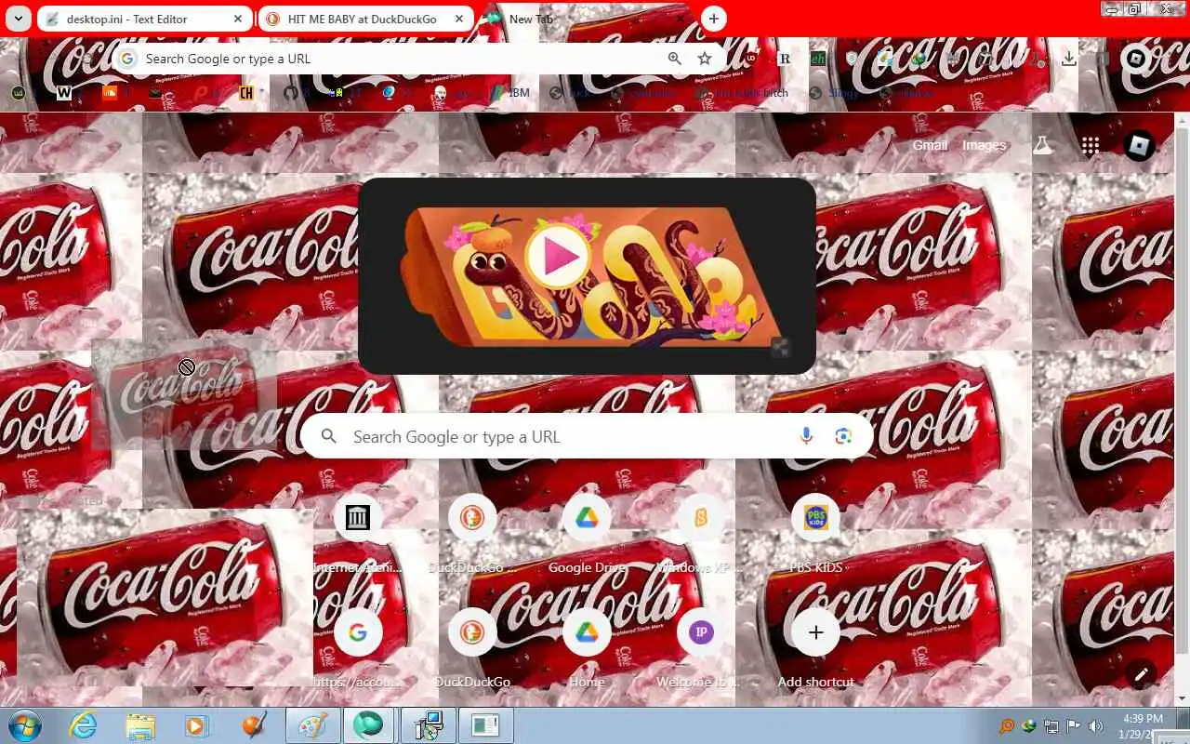This screenshot has height=744, width=1190.
Task: Open the tab search dropdown arrow
Action: 18,19
